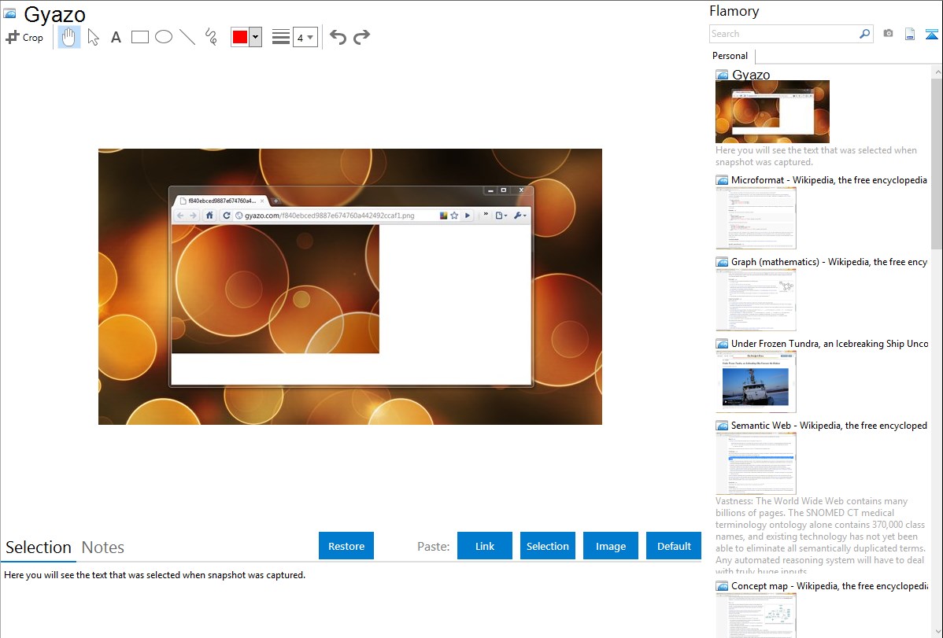The width and height of the screenshot is (943, 638).
Task: Undo the last edit
Action: (x=338, y=37)
